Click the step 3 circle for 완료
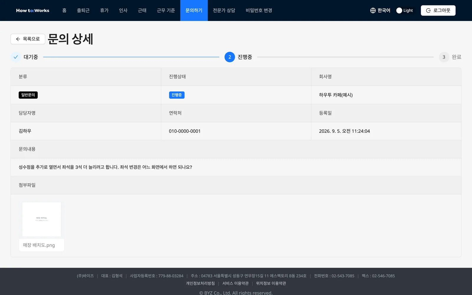This screenshot has width=472, height=295. 444,57
